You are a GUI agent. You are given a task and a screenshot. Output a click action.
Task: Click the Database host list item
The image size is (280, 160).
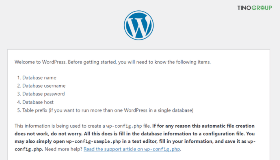click(x=35, y=102)
